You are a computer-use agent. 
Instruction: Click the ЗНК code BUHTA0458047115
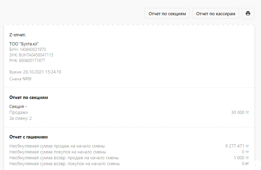(x=36, y=55)
